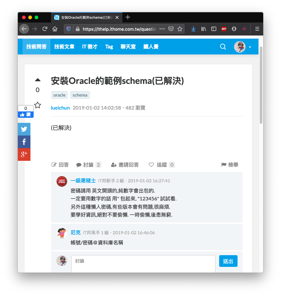
Task: Open 尼克 user profile
Action: 75,233
